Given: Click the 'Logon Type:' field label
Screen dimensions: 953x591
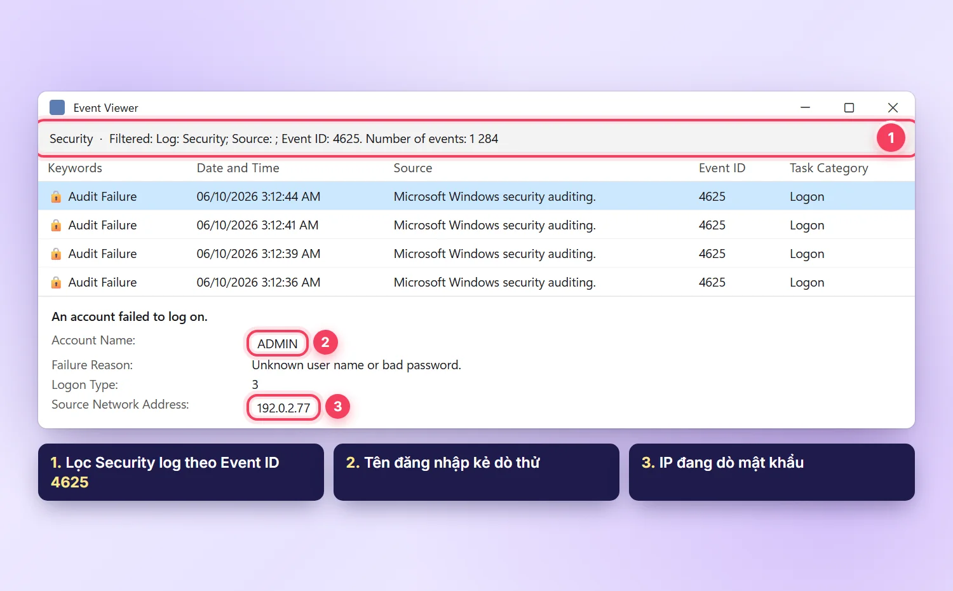Looking at the screenshot, I should [x=84, y=384].
